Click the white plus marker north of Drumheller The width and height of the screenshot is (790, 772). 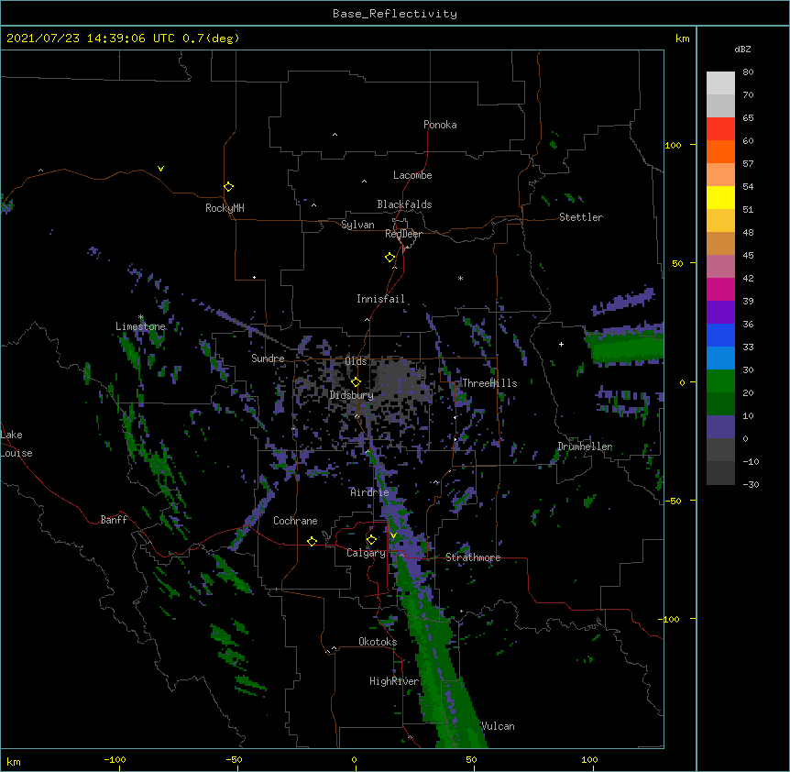(561, 344)
